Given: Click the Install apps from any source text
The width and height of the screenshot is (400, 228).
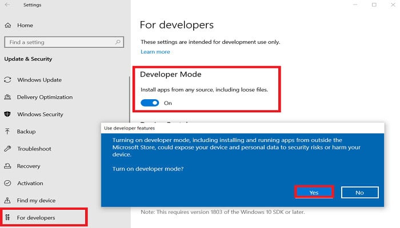Looking at the screenshot, I should (x=205, y=90).
